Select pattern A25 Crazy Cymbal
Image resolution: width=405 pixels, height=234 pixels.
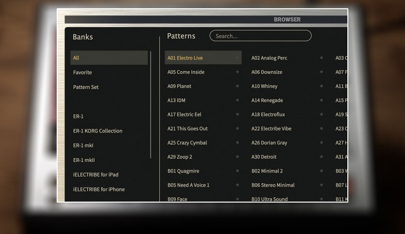187,143
